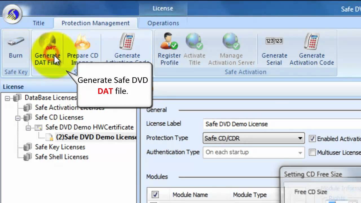The width and height of the screenshot is (361, 203).
Task: Click the License panel header
Action: click(x=13, y=87)
